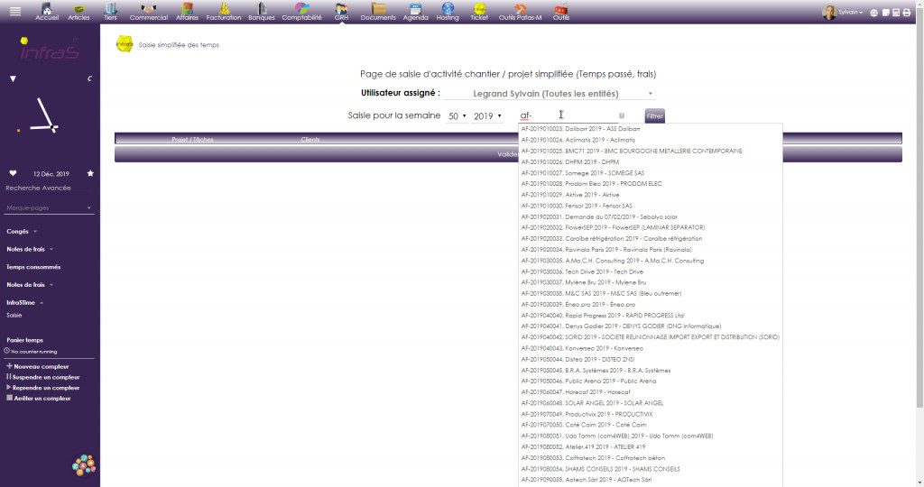Open Temps consommés in sidebar

(x=33, y=267)
